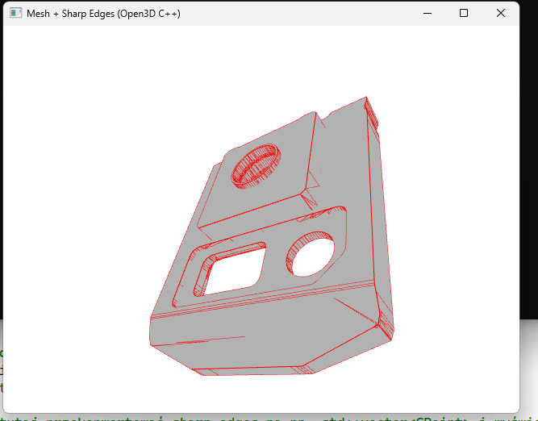The image size is (538, 421).
Task: Click the code text line behind the window
Action: tap(242, 417)
